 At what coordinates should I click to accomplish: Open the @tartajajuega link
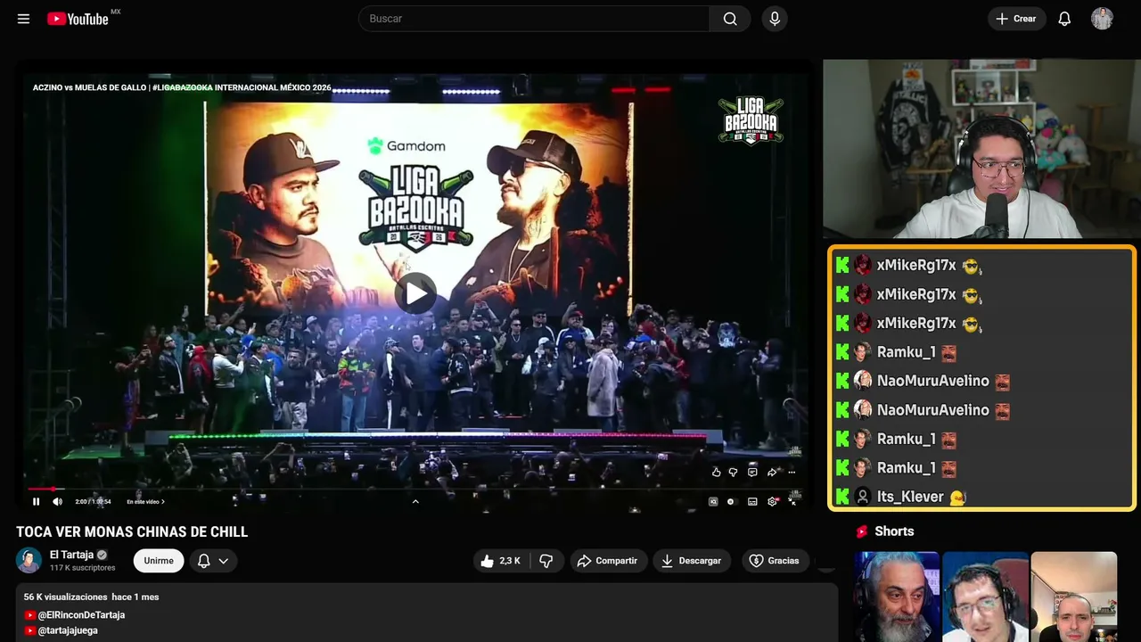tap(68, 630)
